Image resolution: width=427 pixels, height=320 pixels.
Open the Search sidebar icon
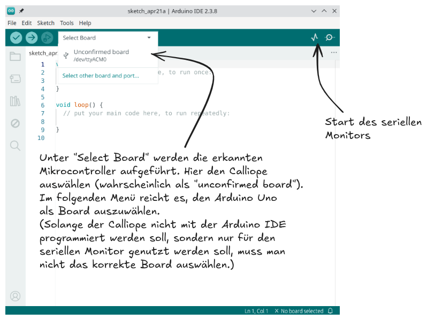pyautogui.click(x=15, y=146)
